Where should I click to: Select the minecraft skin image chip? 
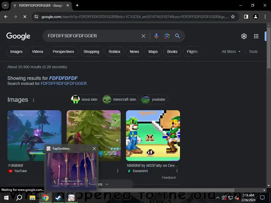click(x=120, y=99)
